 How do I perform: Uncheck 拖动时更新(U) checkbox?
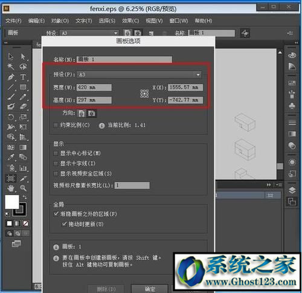[x=64, y=224]
